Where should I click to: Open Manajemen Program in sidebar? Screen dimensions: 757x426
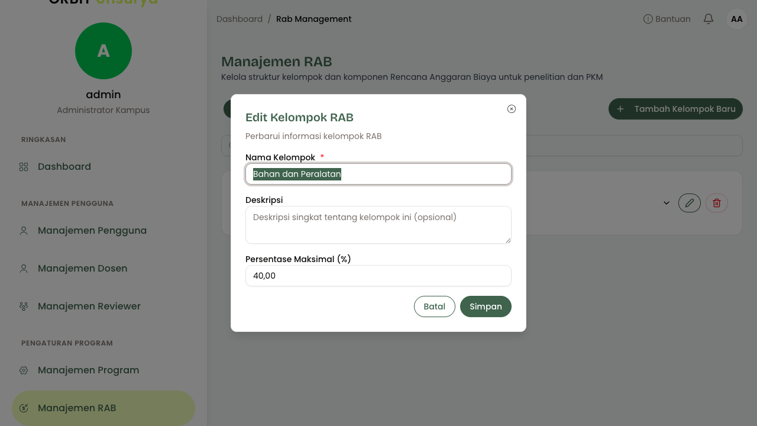pyautogui.click(x=103, y=370)
